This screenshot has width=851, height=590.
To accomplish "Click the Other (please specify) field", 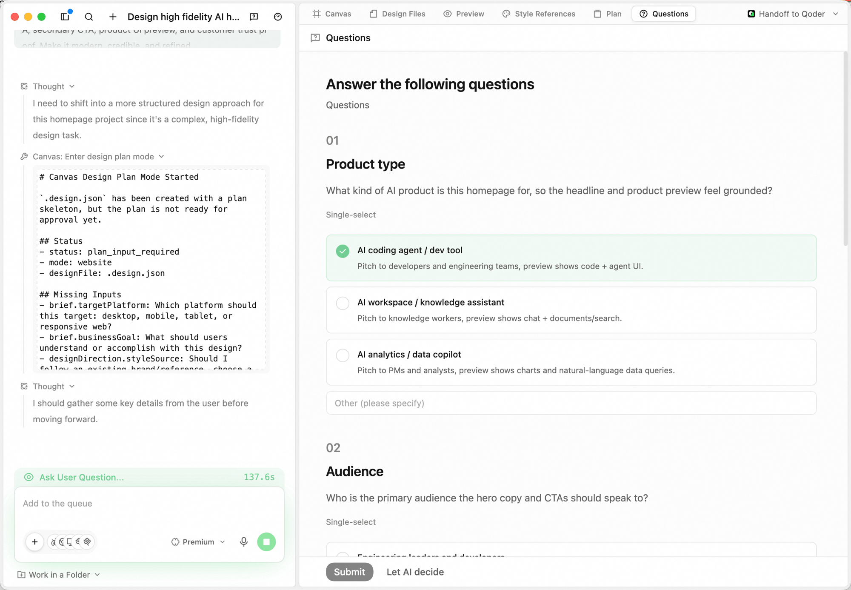I will 571,403.
